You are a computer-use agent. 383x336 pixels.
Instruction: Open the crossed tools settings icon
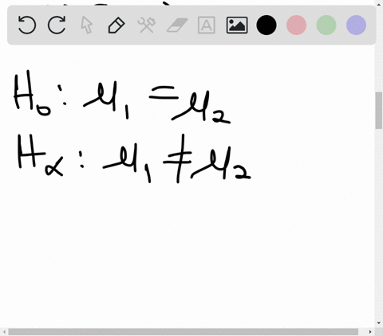coord(147,25)
